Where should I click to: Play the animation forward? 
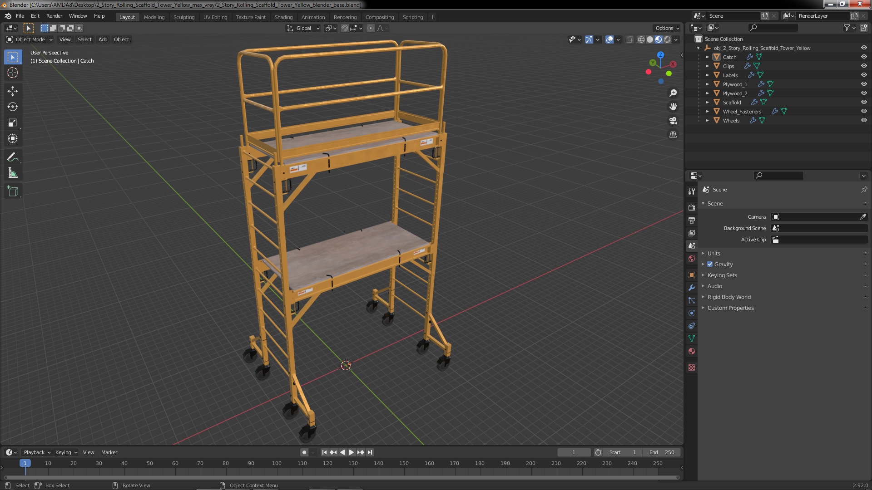click(351, 452)
